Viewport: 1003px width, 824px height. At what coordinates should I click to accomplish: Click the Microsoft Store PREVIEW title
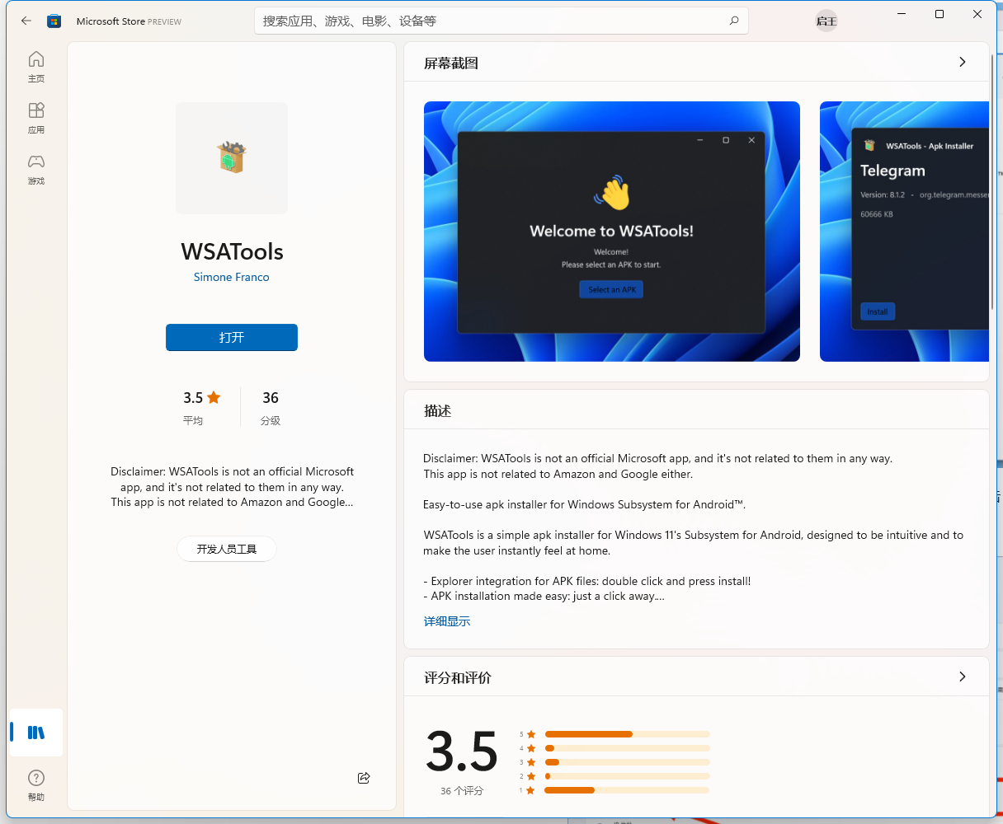click(x=129, y=21)
